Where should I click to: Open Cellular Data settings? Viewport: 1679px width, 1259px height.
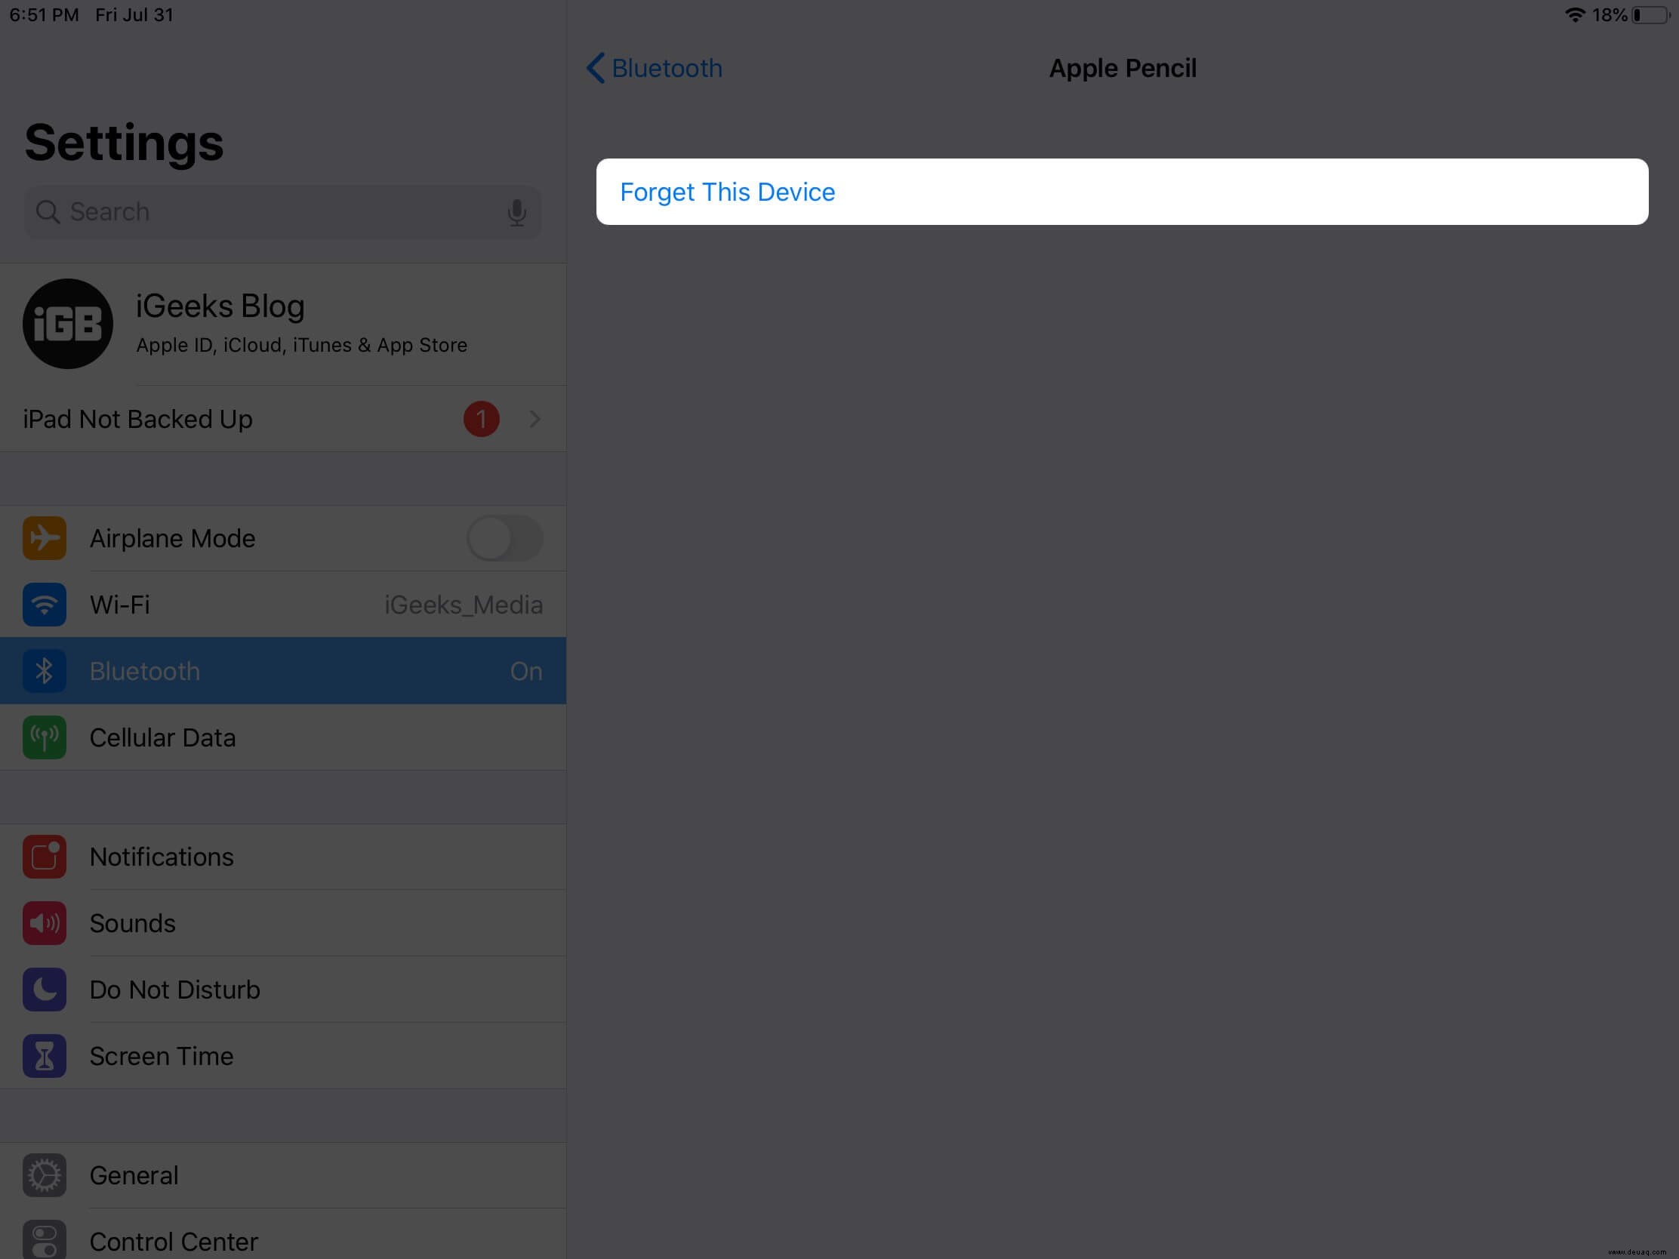282,737
